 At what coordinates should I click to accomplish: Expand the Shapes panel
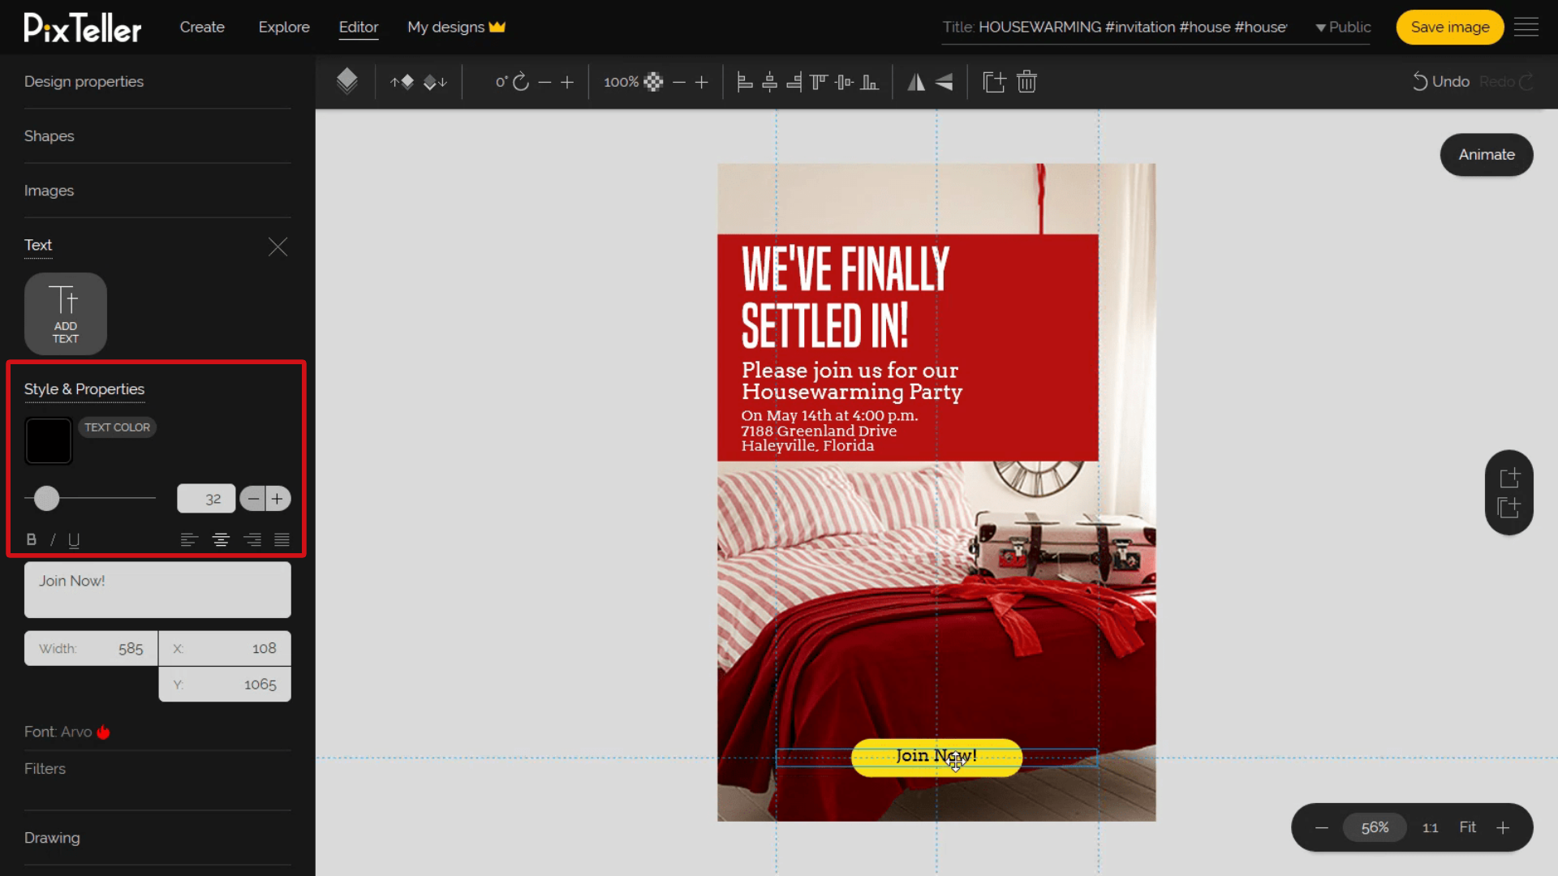pos(49,135)
